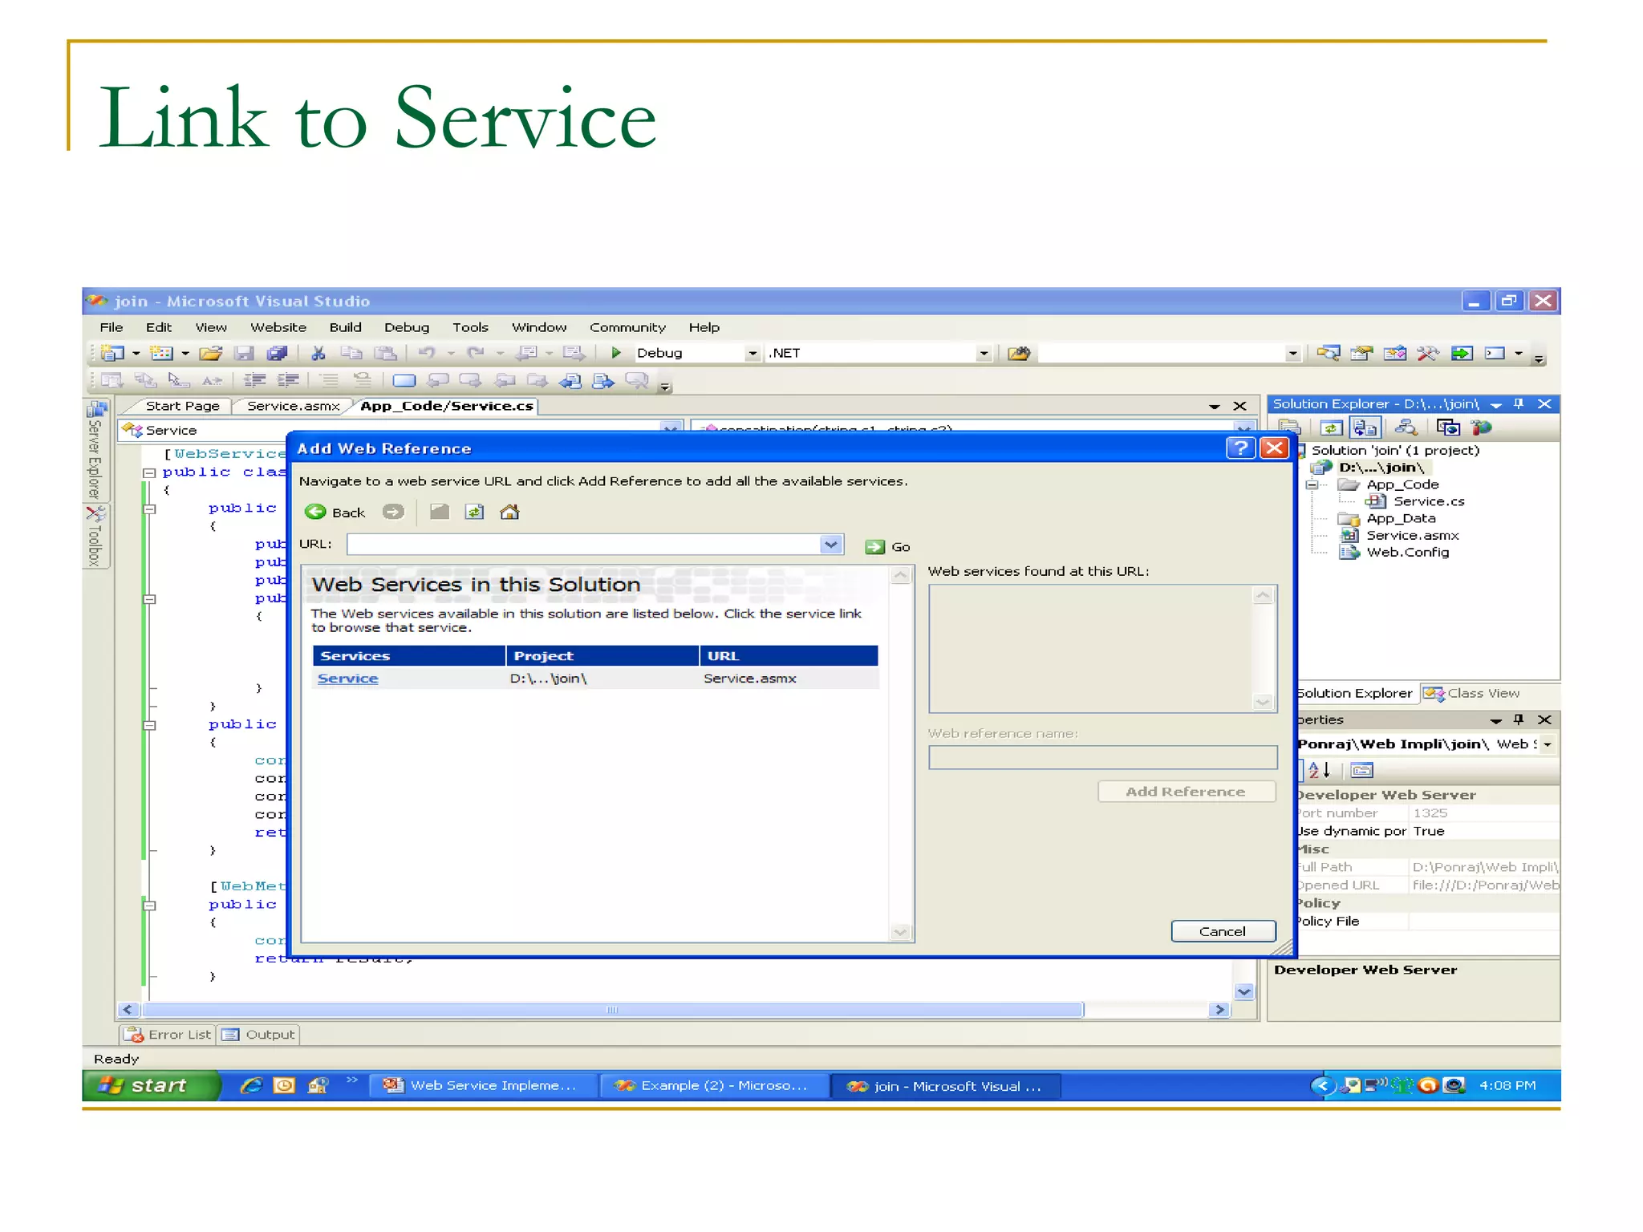This screenshot has width=1643, height=1232.
Task: Click the View Class Diagram icon
Action: click(1406, 428)
